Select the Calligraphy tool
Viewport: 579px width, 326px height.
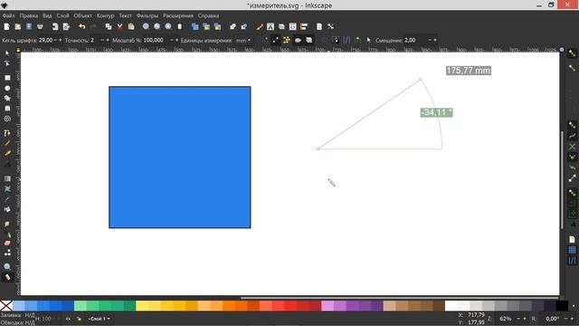click(7, 153)
